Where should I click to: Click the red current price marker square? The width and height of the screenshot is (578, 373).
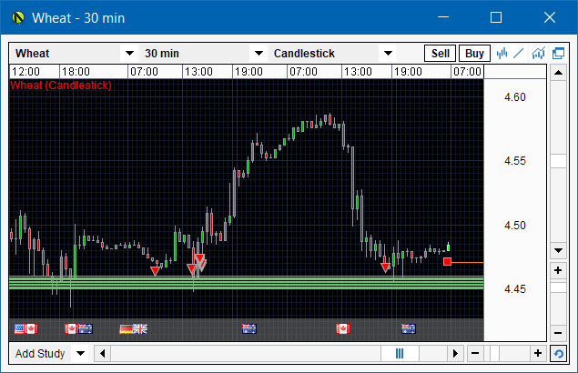point(447,262)
